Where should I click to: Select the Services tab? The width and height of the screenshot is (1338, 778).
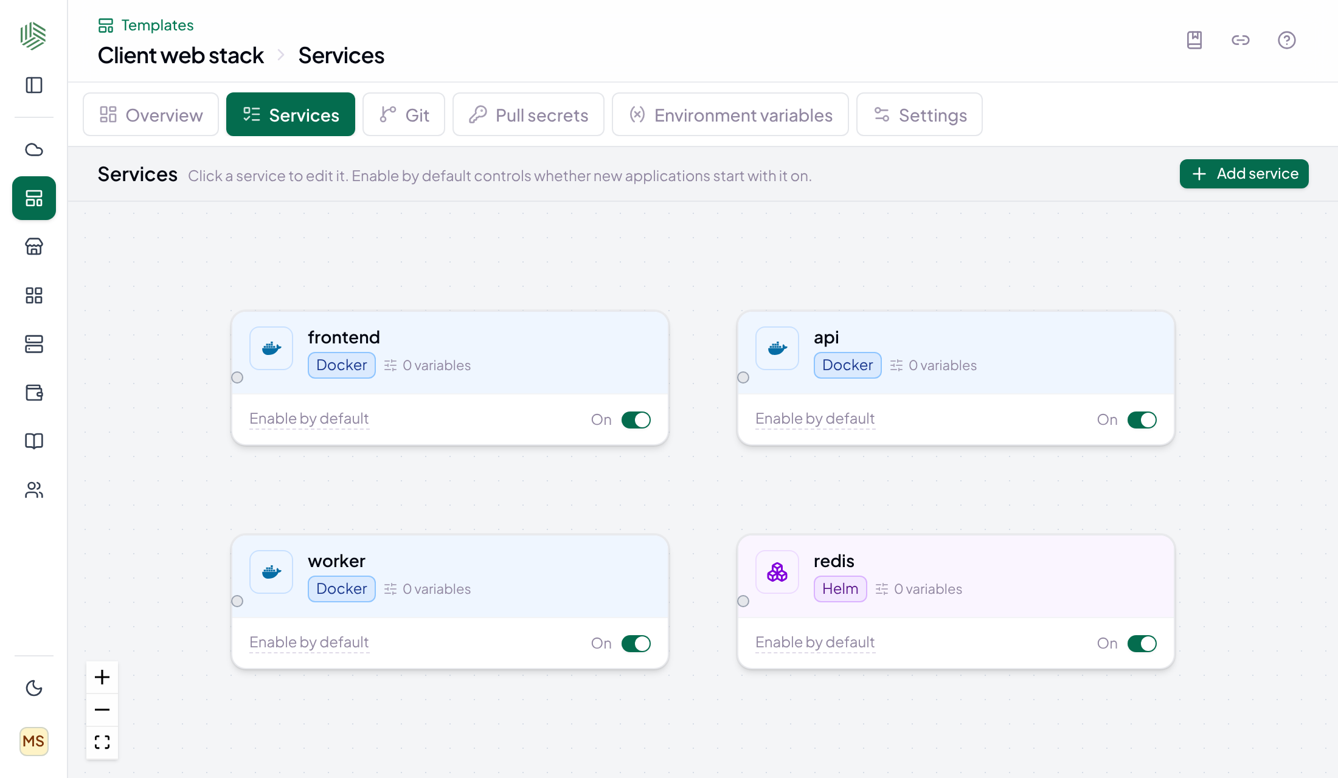(291, 114)
